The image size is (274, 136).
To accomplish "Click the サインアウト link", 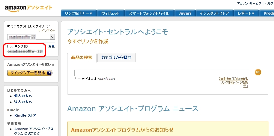I will (46, 31).
